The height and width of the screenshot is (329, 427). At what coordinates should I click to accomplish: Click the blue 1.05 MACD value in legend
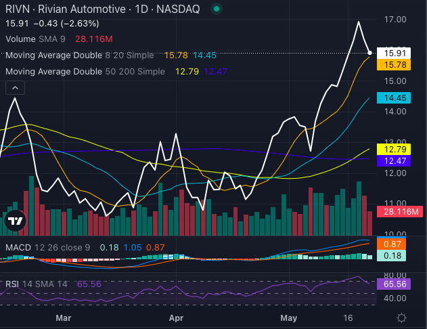[x=133, y=248]
